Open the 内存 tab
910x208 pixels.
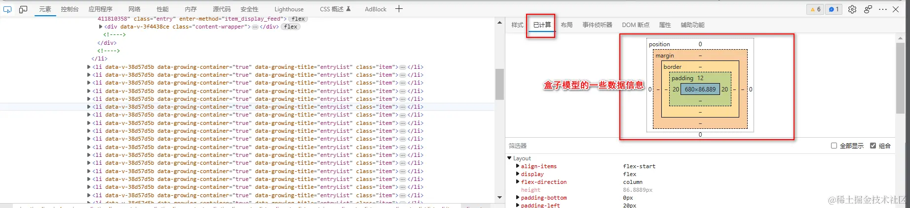point(190,9)
